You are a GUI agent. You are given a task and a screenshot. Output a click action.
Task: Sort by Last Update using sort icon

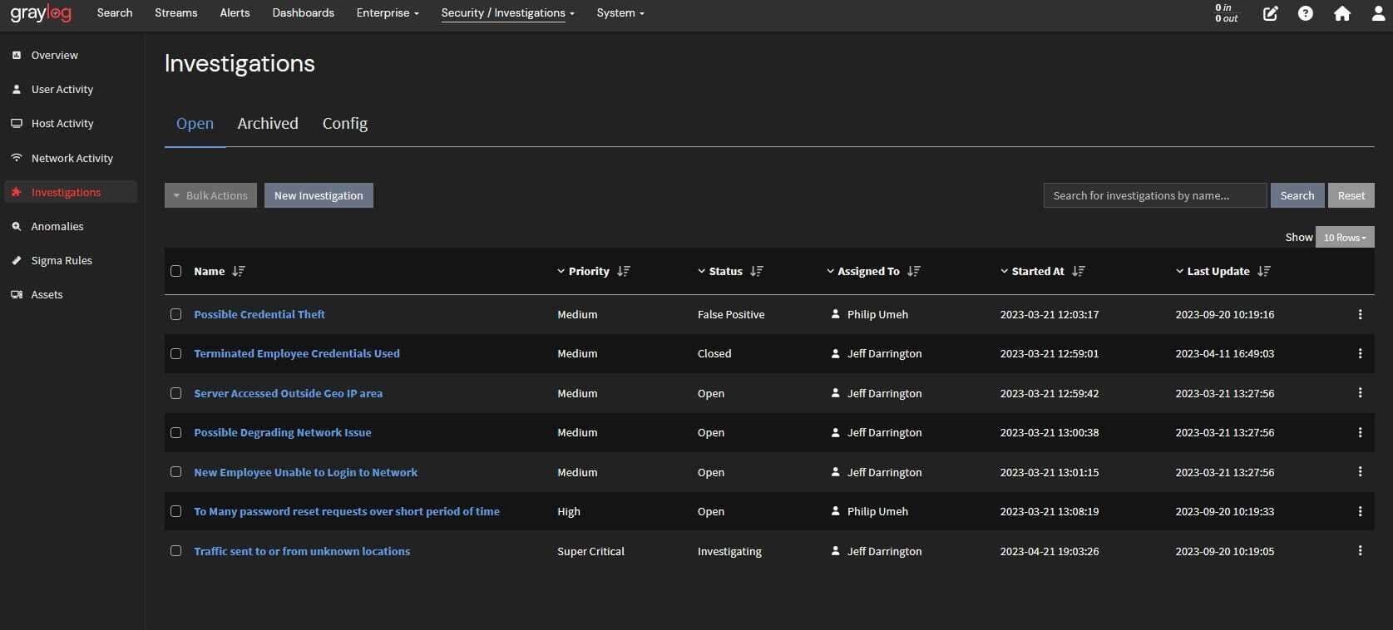(x=1264, y=271)
